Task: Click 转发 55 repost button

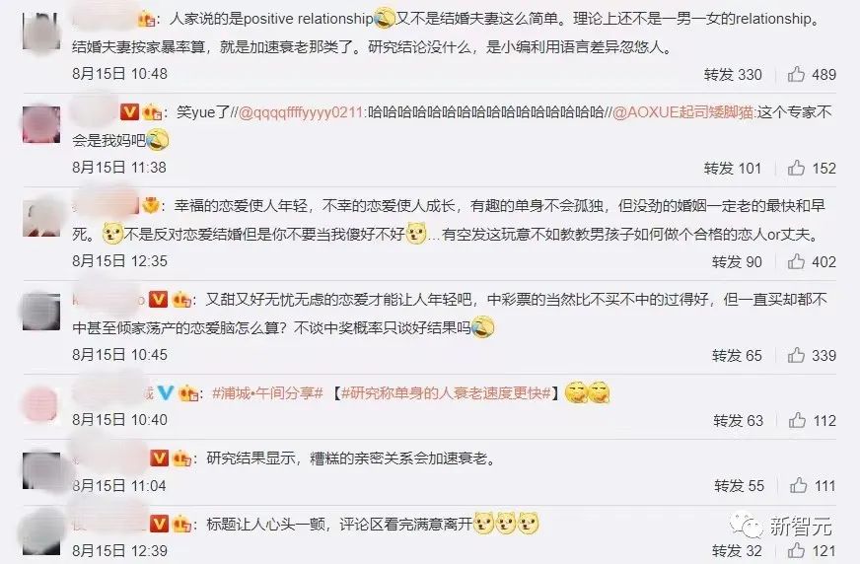Action: coord(739,485)
